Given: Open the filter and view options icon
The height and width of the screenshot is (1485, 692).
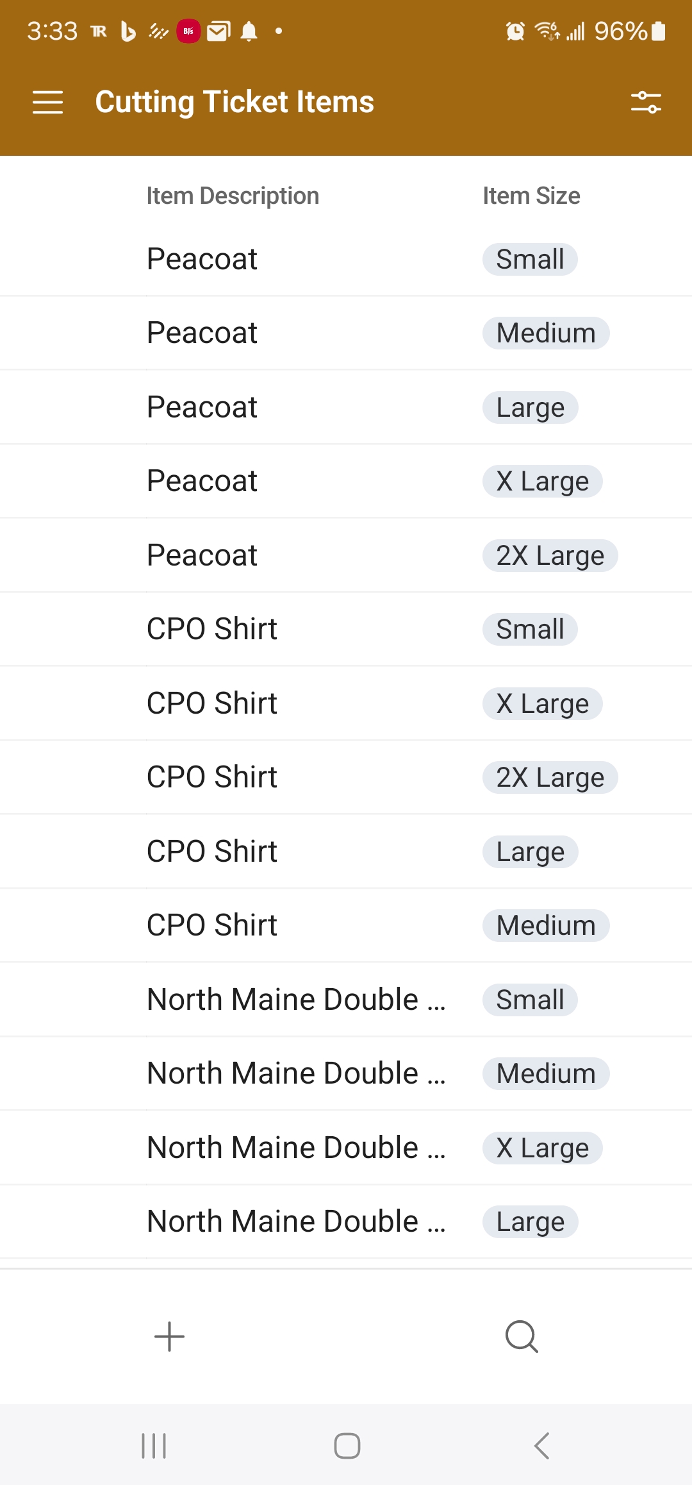Looking at the screenshot, I should pos(645,103).
